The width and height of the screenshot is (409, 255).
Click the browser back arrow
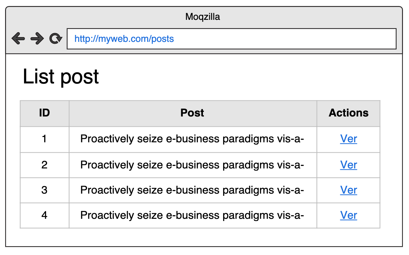[18, 39]
